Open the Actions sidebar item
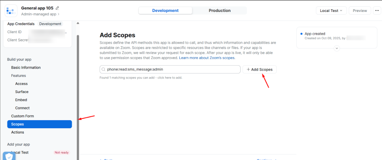The height and width of the screenshot is (160, 382). pyautogui.click(x=18, y=132)
